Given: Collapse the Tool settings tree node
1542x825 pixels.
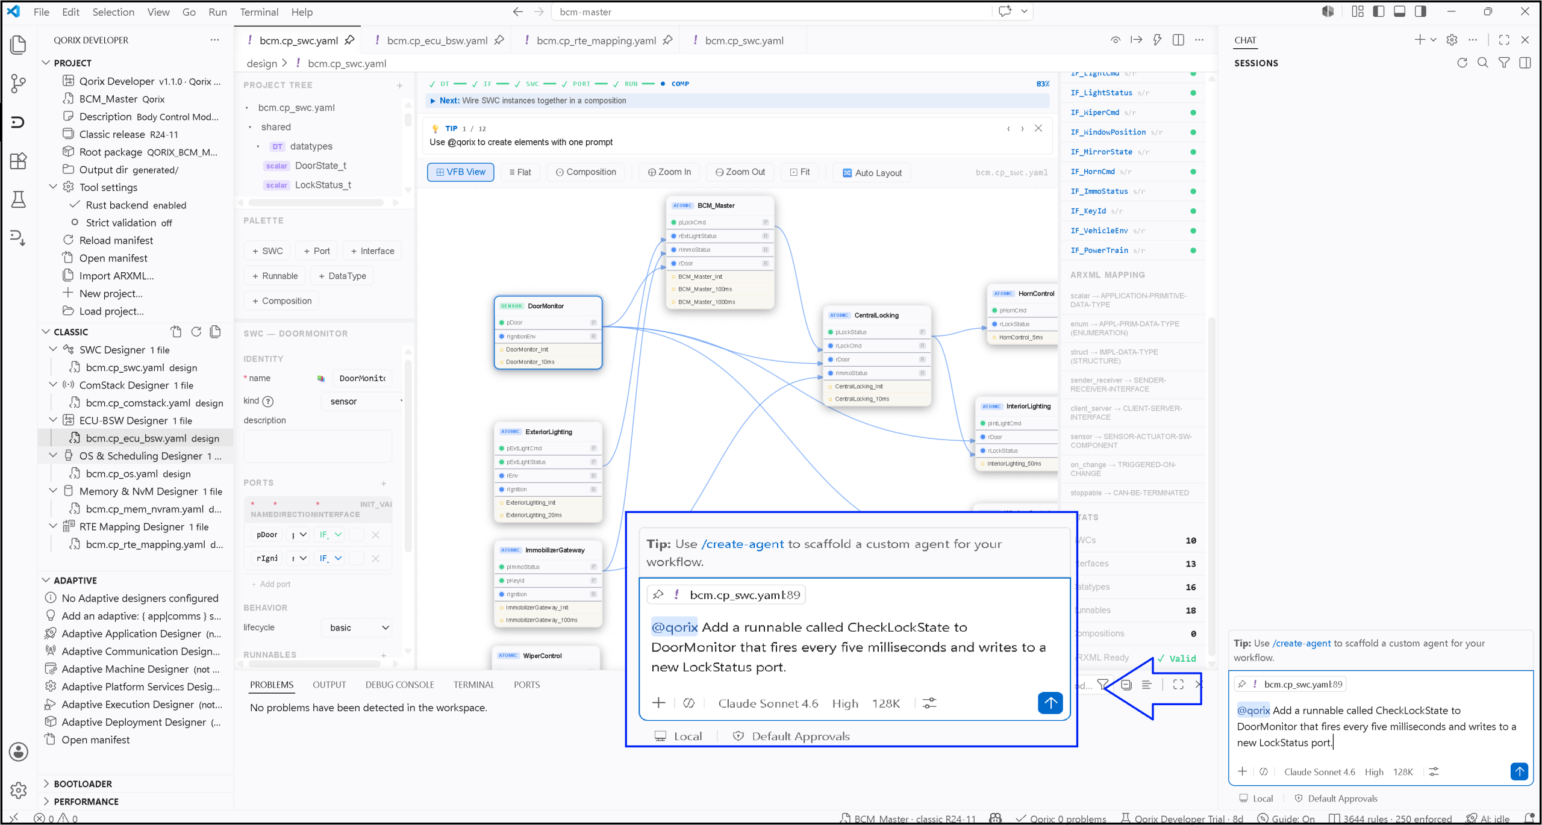Looking at the screenshot, I should pyautogui.click(x=53, y=187).
